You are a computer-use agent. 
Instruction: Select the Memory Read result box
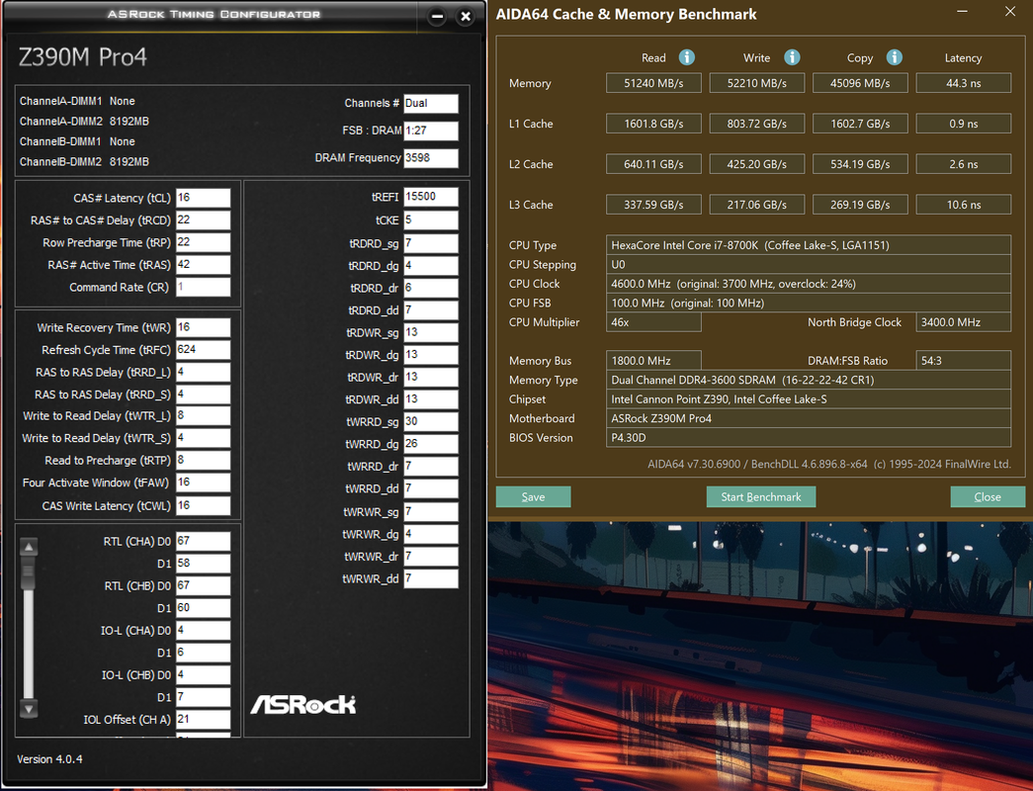pyautogui.click(x=653, y=84)
